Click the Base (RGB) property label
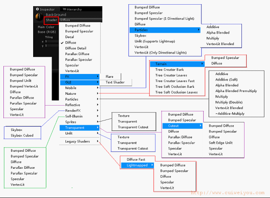This screenshot has height=198, width=270. pyautogui.click(x=47, y=32)
